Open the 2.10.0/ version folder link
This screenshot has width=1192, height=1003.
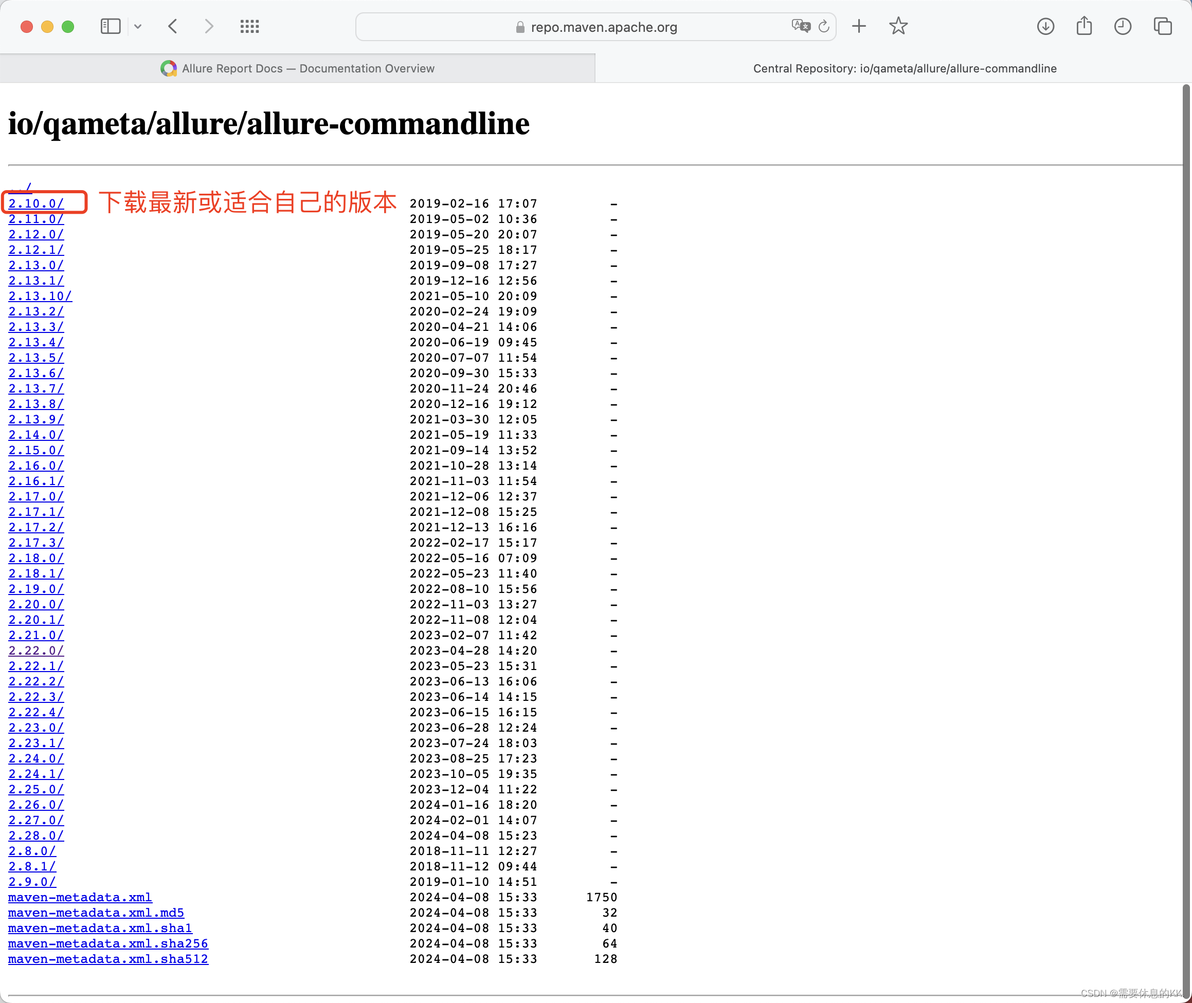36,203
